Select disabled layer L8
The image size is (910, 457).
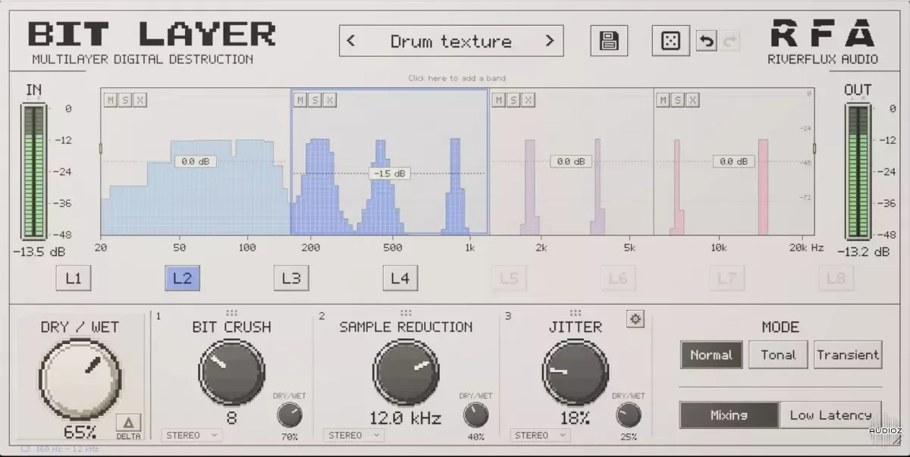(x=836, y=278)
